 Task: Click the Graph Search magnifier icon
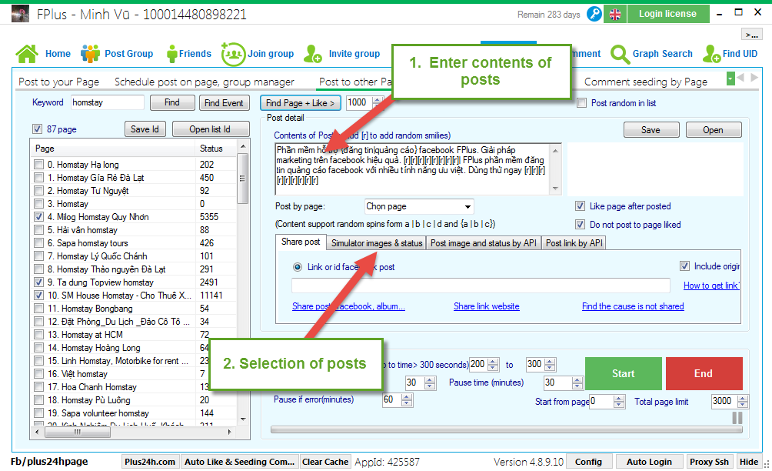click(620, 54)
